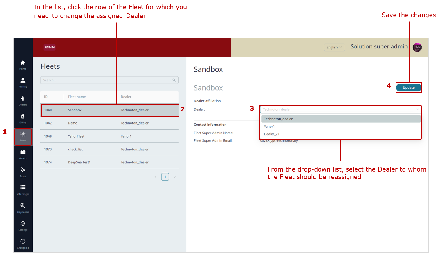Collapse the Dealer dropdown via its chevron

(x=418, y=109)
